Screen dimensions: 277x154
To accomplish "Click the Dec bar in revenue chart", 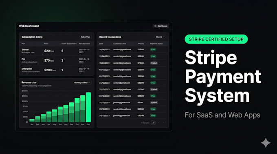I will pos(88,107).
